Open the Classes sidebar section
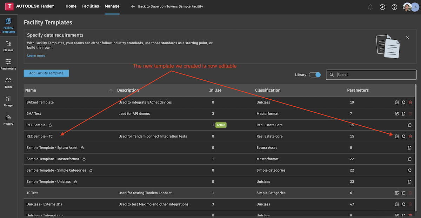Viewport: 421px width, 218px height. click(8, 46)
